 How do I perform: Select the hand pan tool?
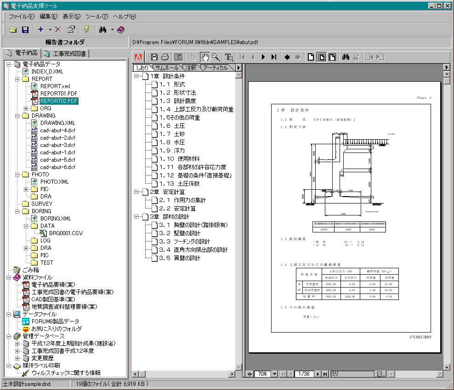205,57
